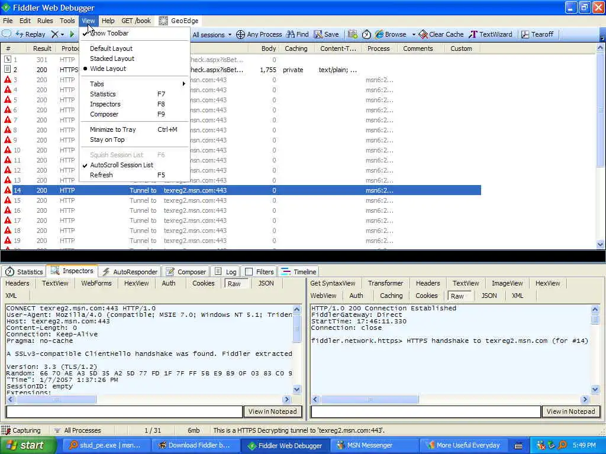The image size is (606, 454).
Task: Click the comment speech bubble toolbar icon
Action: coord(7,34)
